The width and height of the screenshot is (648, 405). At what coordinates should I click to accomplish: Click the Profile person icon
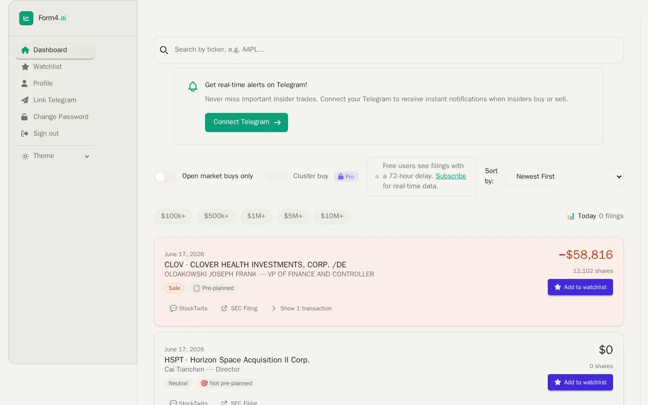(x=24, y=84)
